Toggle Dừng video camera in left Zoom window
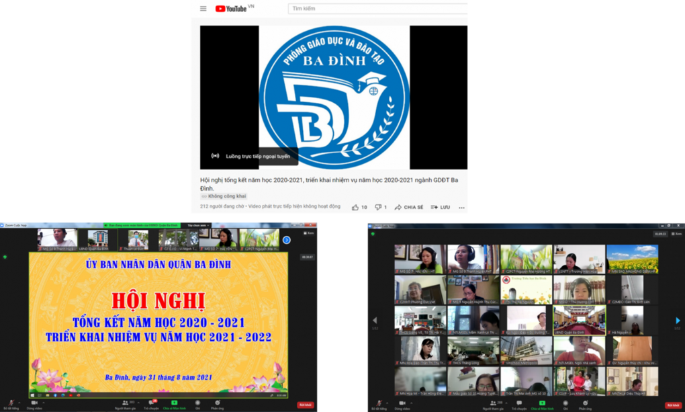Viewport: 685px width, 412px height. click(33, 403)
